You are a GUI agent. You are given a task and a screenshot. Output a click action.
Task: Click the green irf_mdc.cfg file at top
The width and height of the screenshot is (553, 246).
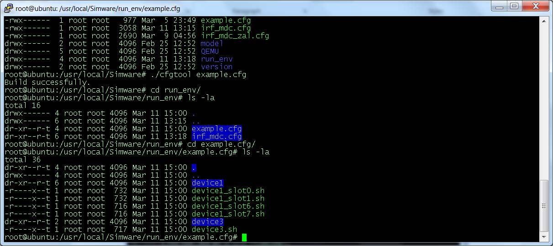tap(226, 28)
